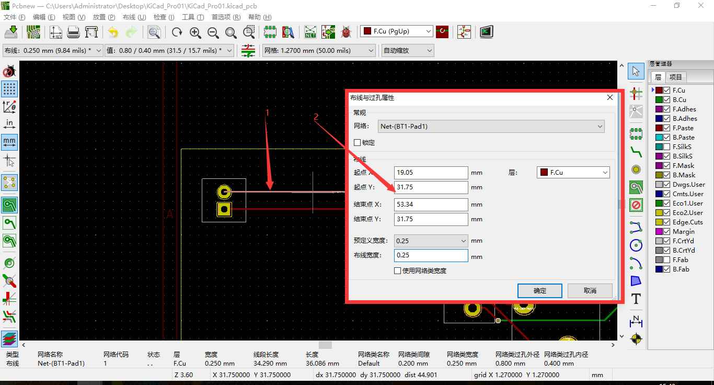
Task: Enable F.Fab layer visibility checkbox
Action: (667, 260)
